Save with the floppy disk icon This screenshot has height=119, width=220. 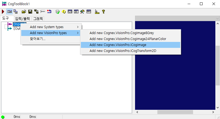(x=30, y=12)
